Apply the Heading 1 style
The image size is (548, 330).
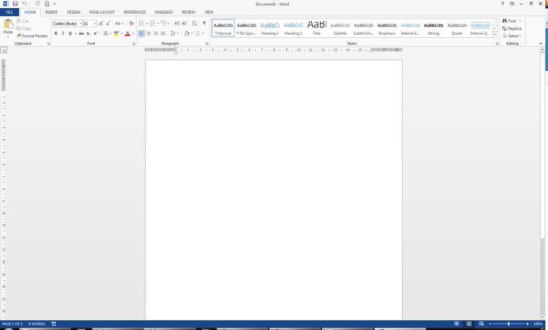click(x=270, y=28)
